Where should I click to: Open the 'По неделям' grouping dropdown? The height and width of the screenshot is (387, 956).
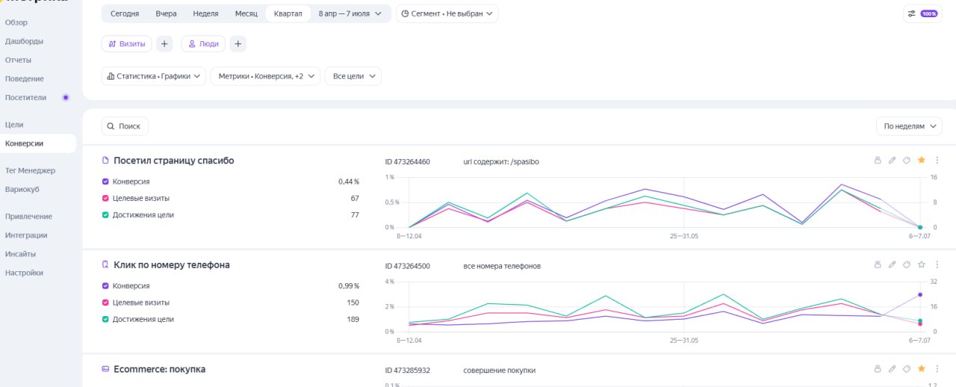pyautogui.click(x=909, y=126)
